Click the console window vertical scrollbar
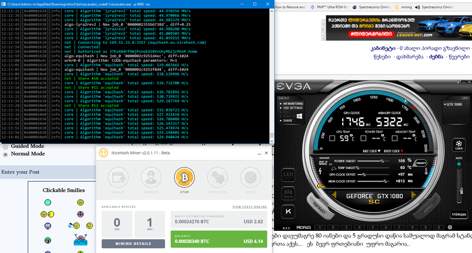 [271, 76]
